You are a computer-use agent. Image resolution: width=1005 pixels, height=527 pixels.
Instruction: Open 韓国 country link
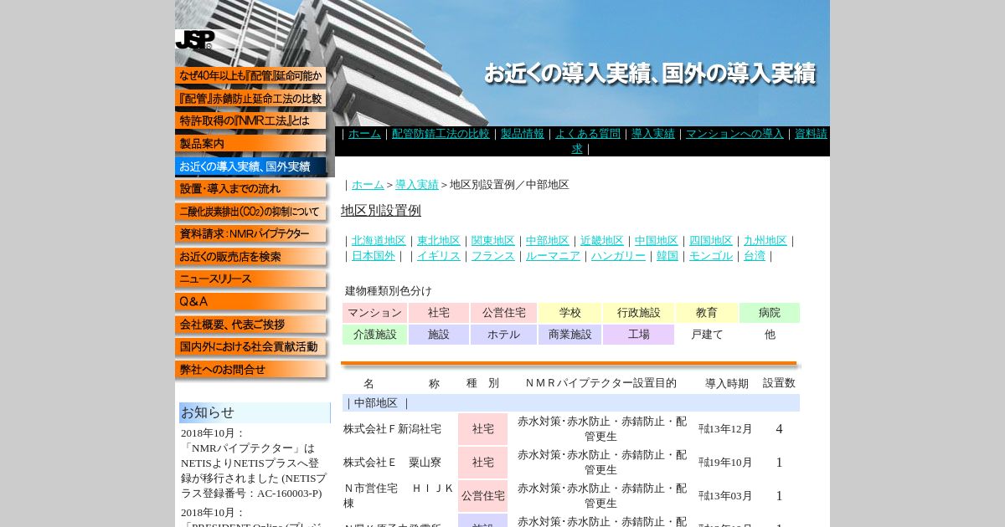click(x=667, y=256)
